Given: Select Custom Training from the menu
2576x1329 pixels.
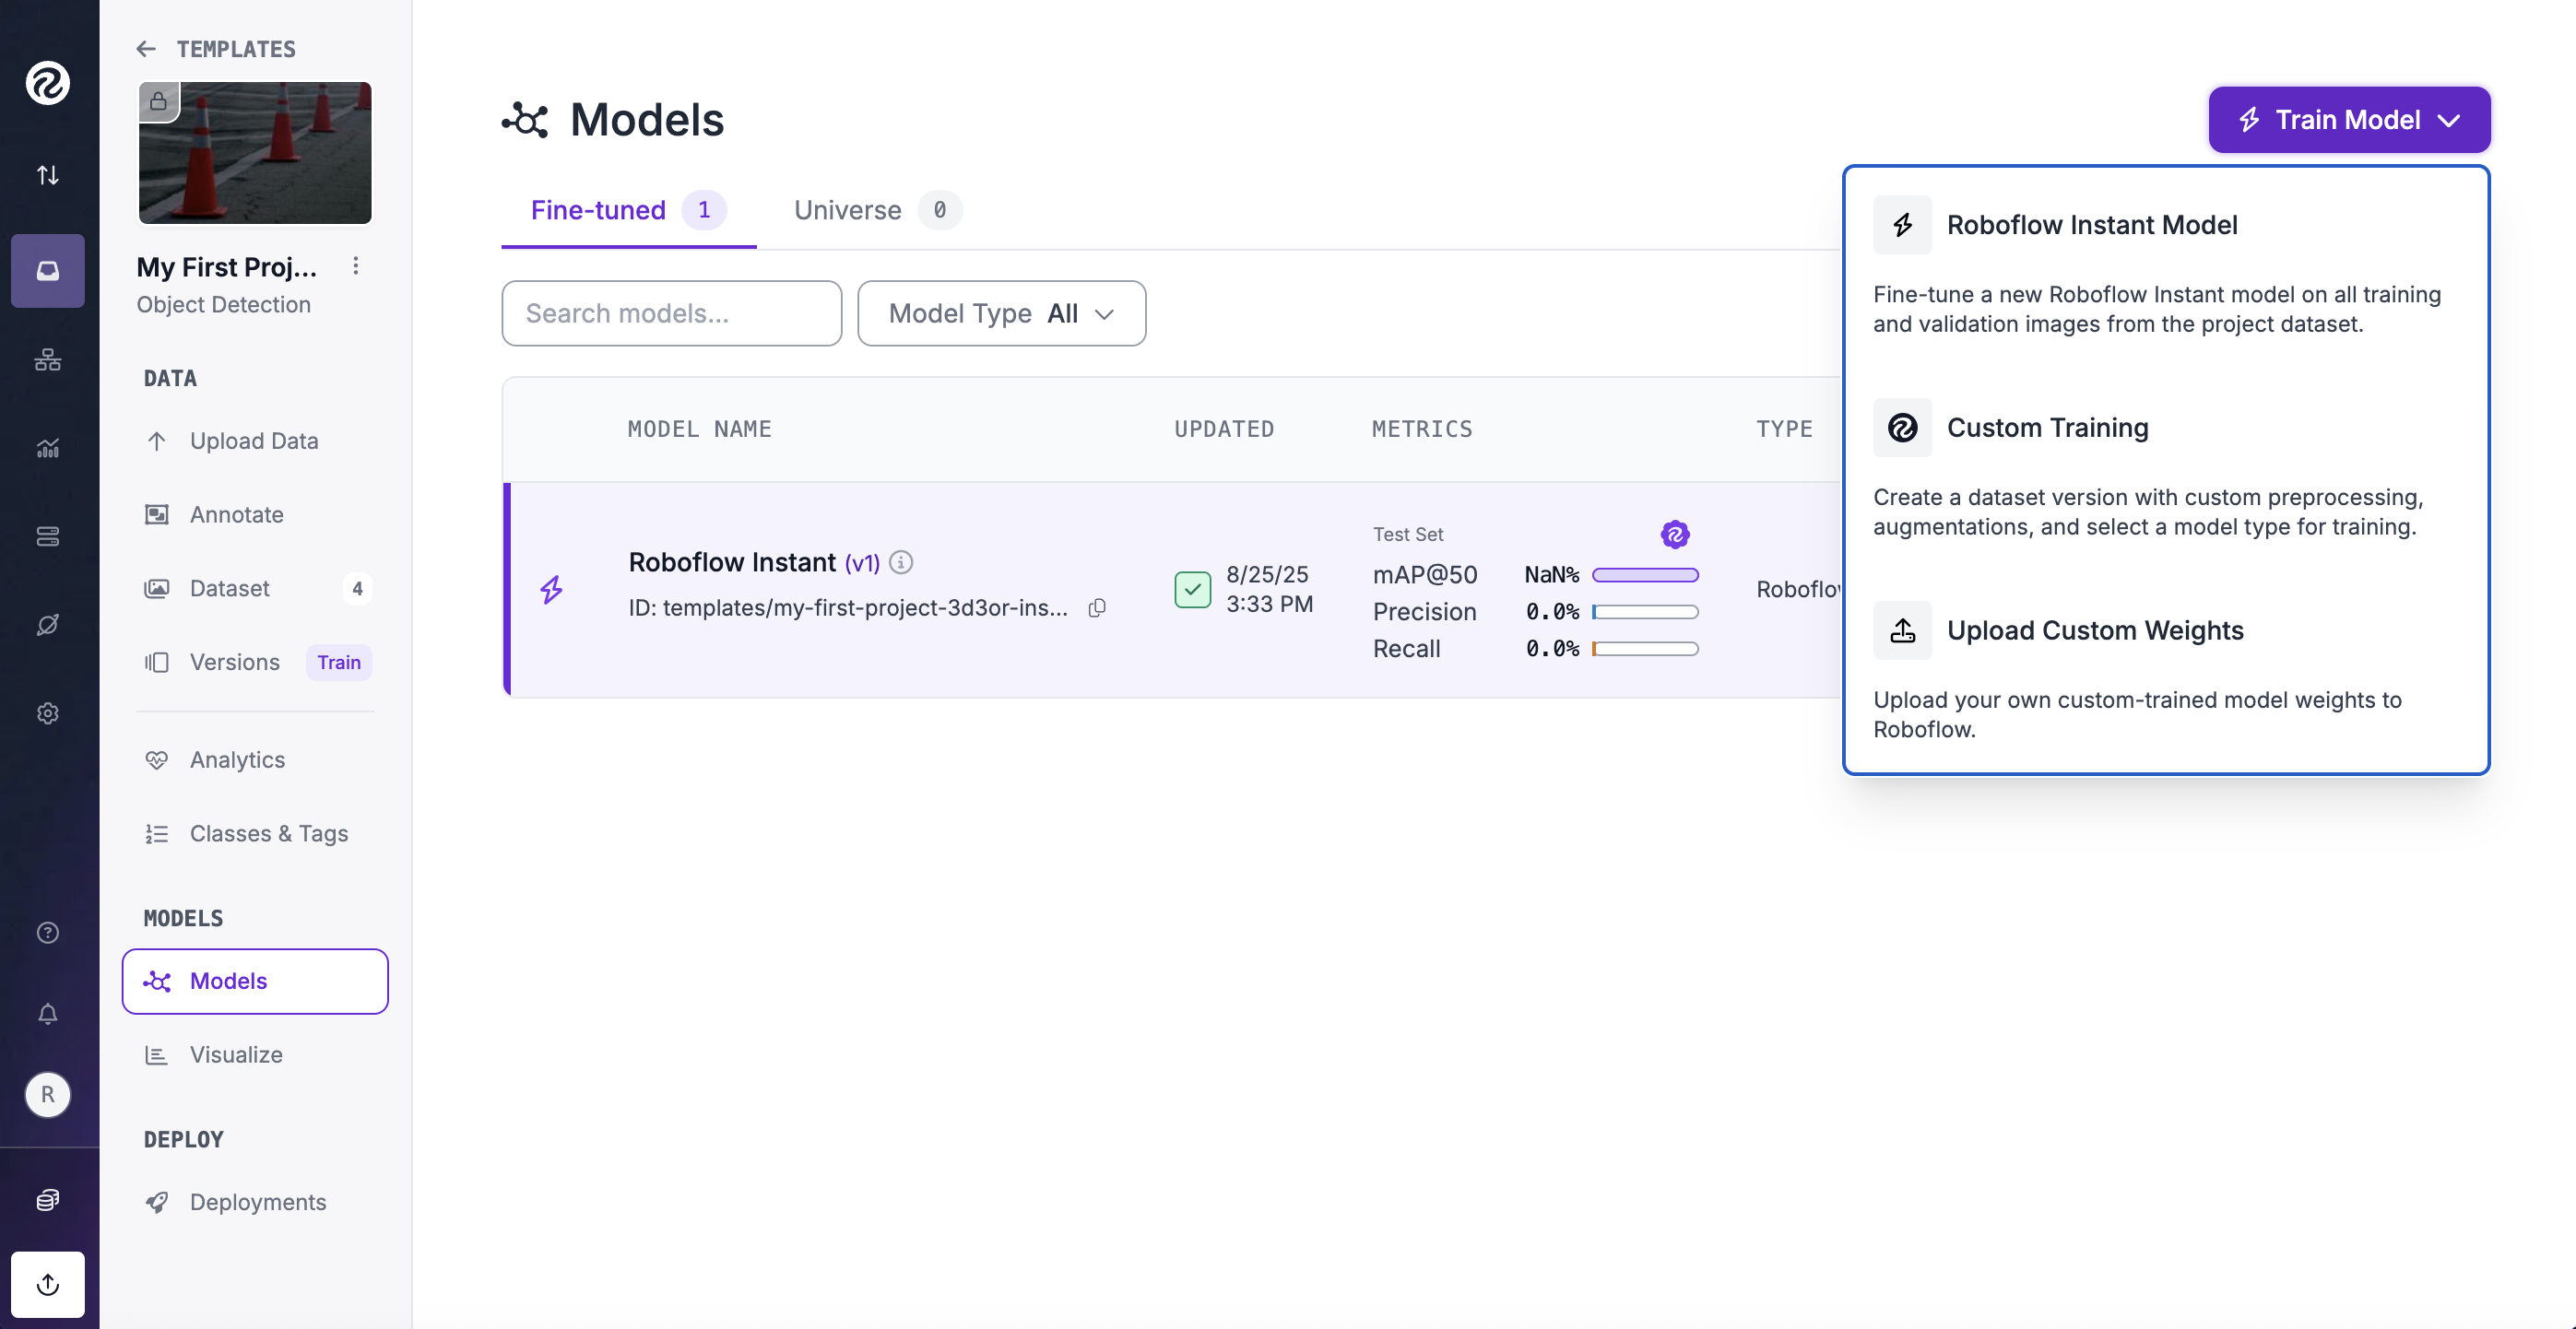Looking at the screenshot, I should point(2047,428).
